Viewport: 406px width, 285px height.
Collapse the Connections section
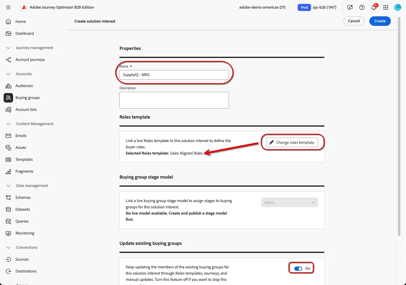tap(8, 247)
